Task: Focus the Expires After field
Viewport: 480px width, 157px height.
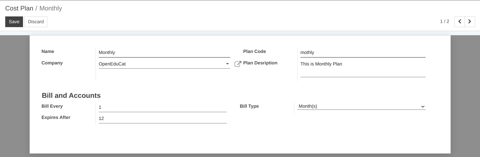Action: (x=163, y=118)
